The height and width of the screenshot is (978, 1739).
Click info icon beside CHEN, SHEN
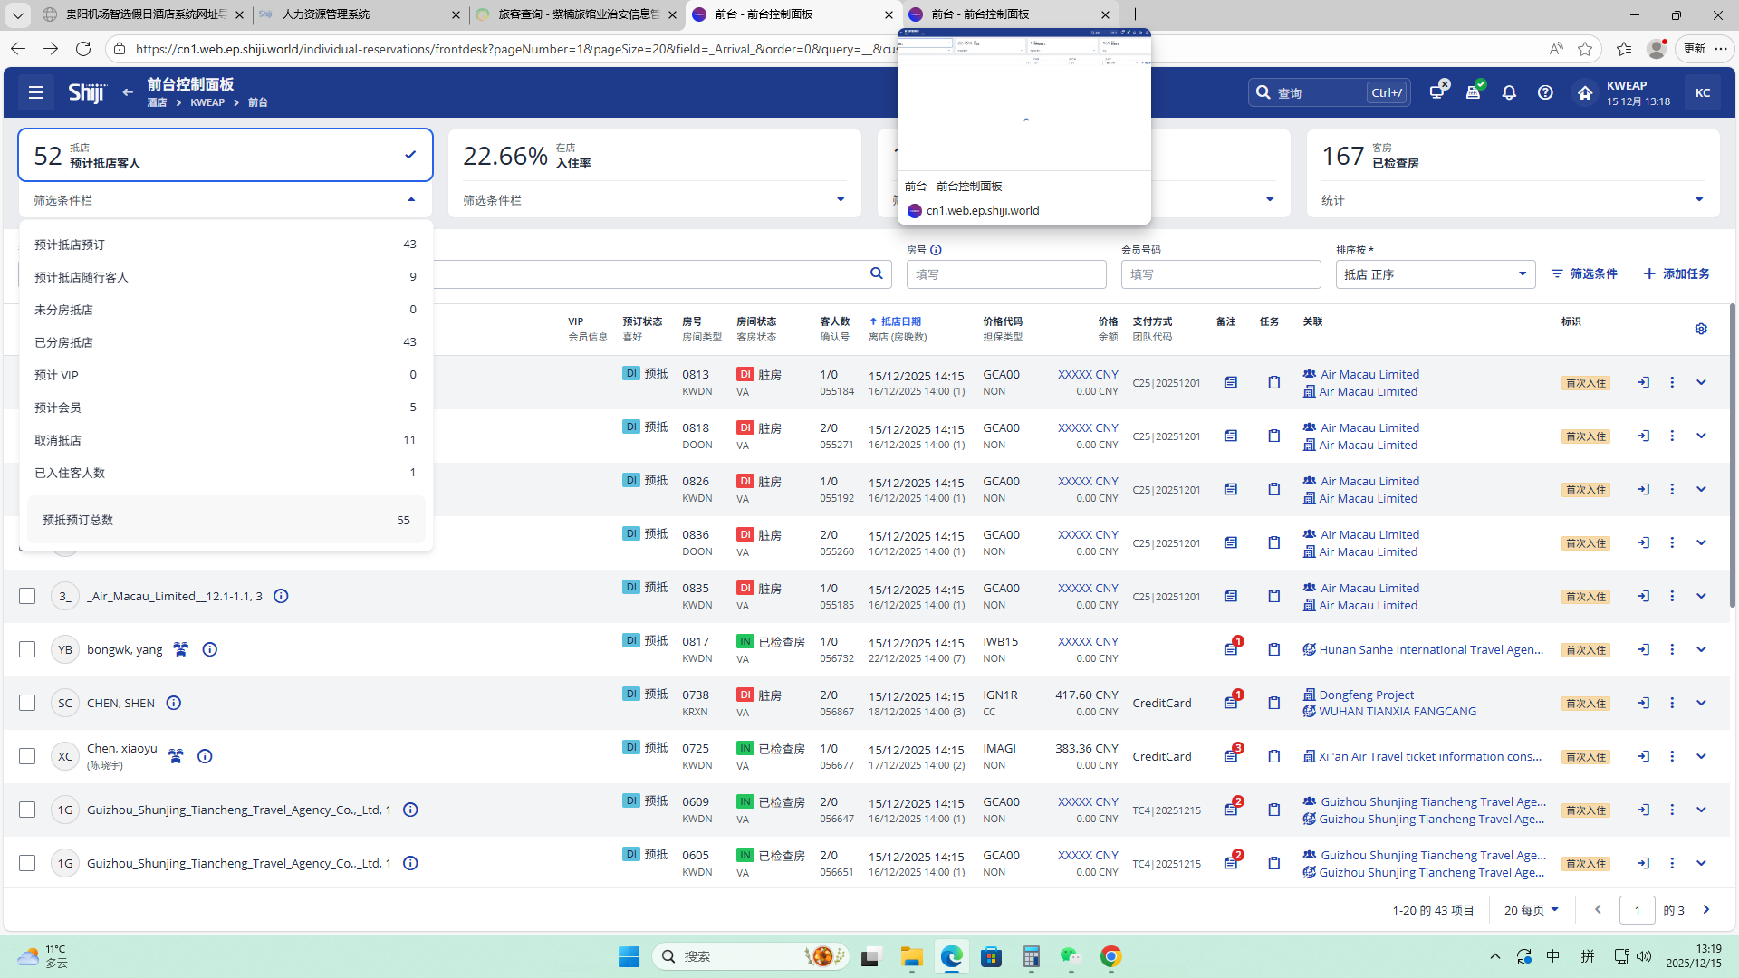pos(174,703)
